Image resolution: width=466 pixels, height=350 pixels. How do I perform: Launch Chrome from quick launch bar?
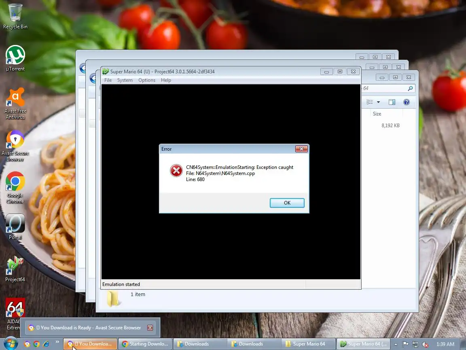click(x=36, y=344)
